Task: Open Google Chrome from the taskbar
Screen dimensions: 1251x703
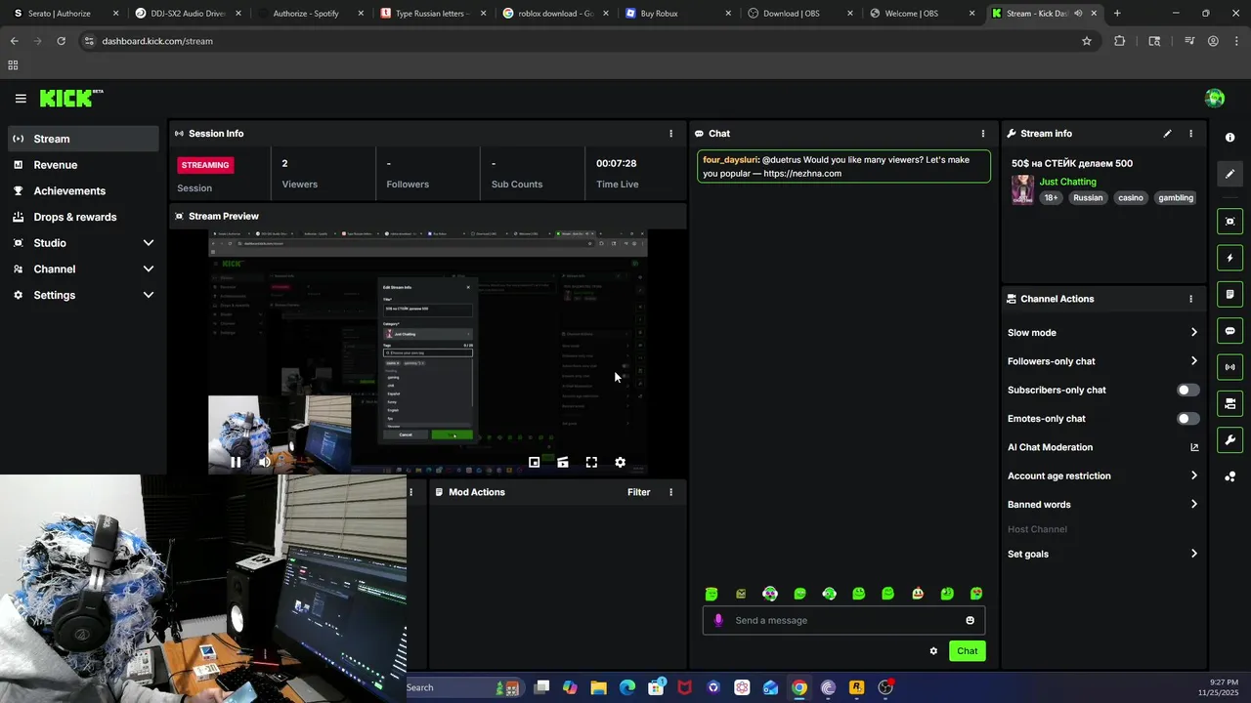Action: [x=799, y=687]
